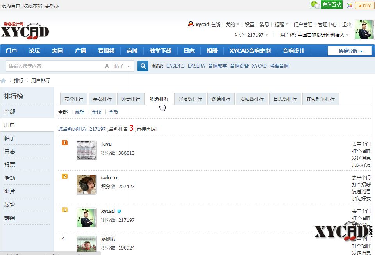Click the EASE4.3 hot search link
Image resolution: width=375 pixels, height=255 pixels.
175,66
